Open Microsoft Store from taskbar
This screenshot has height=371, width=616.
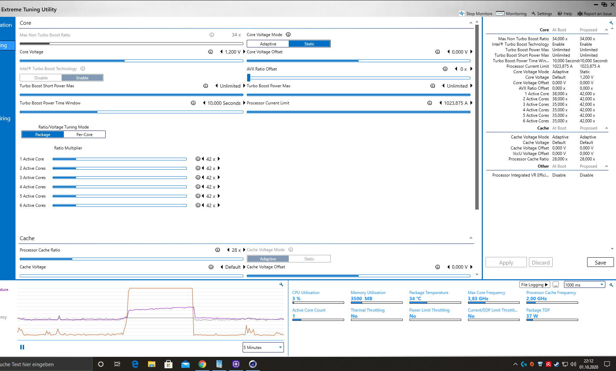169,364
